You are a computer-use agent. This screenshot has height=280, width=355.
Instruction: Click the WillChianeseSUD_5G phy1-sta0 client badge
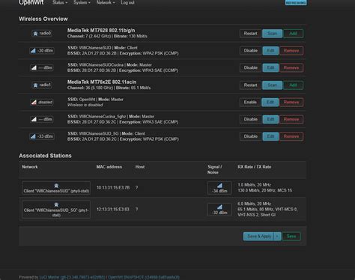coord(56,210)
